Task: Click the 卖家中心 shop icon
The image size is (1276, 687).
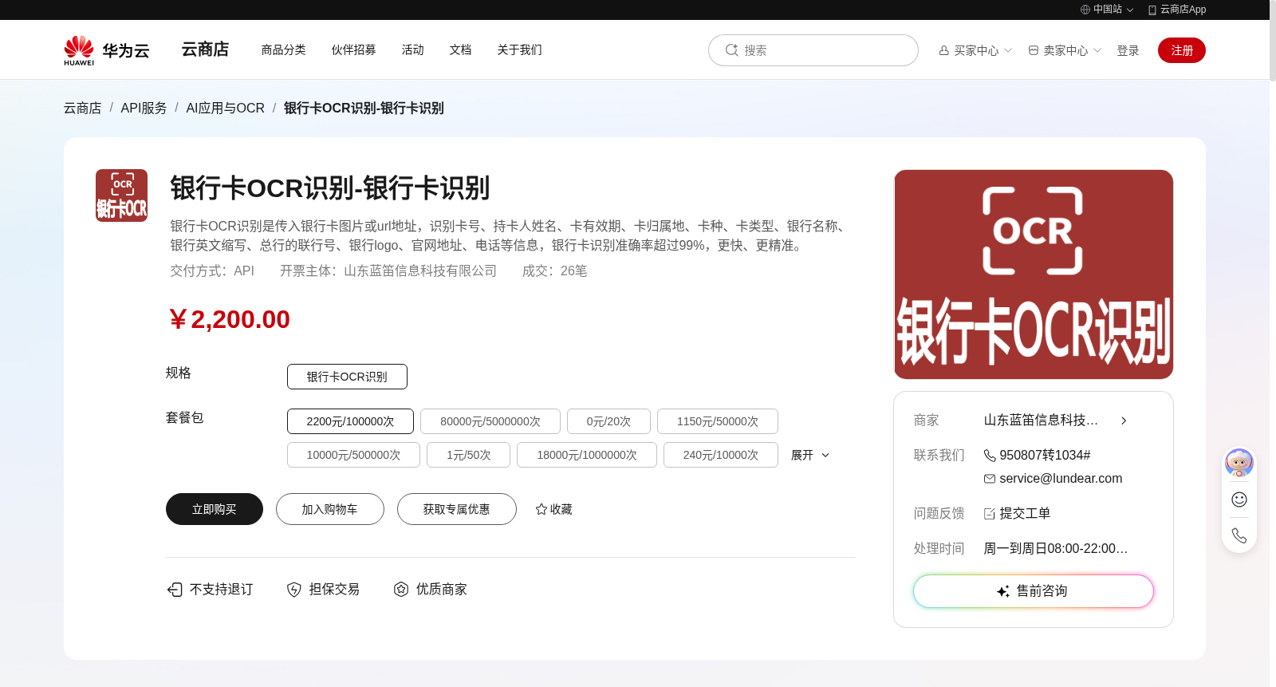Action: tap(1034, 50)
